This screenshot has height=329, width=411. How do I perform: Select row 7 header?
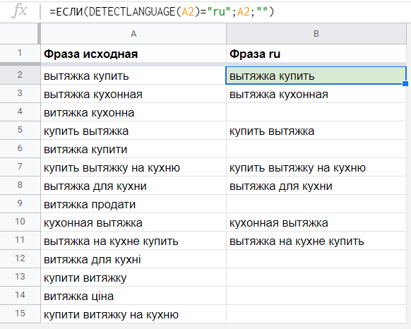(x=20, y=167)
